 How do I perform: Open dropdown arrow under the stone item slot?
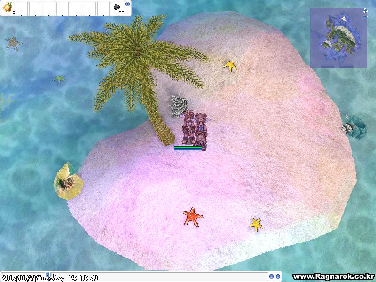coord(117,15)
